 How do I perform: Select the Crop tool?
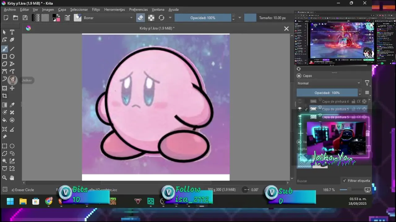point(5,96)
